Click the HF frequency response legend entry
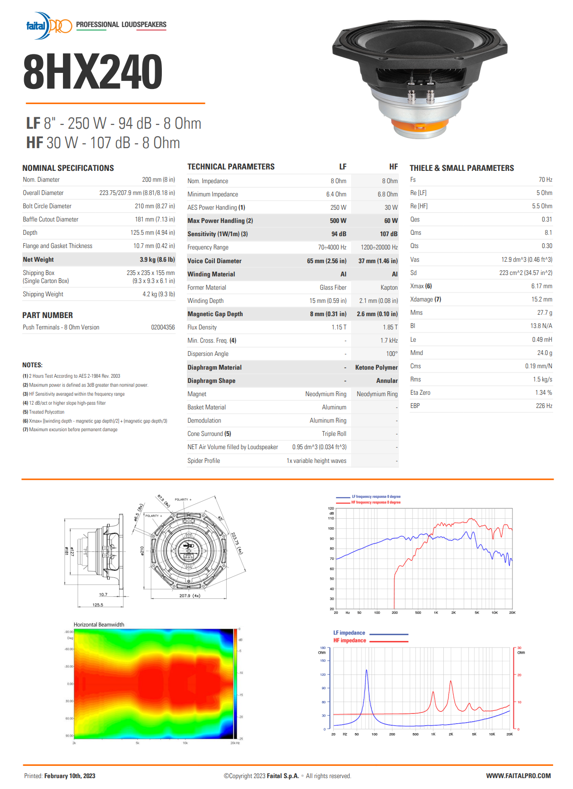Screen dimensions: 573x789 coord(369,503)
